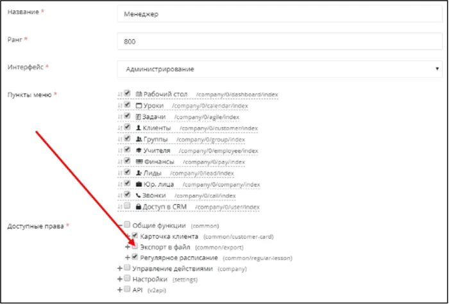Click the person icon beside Клиенты

click(139, 128)
